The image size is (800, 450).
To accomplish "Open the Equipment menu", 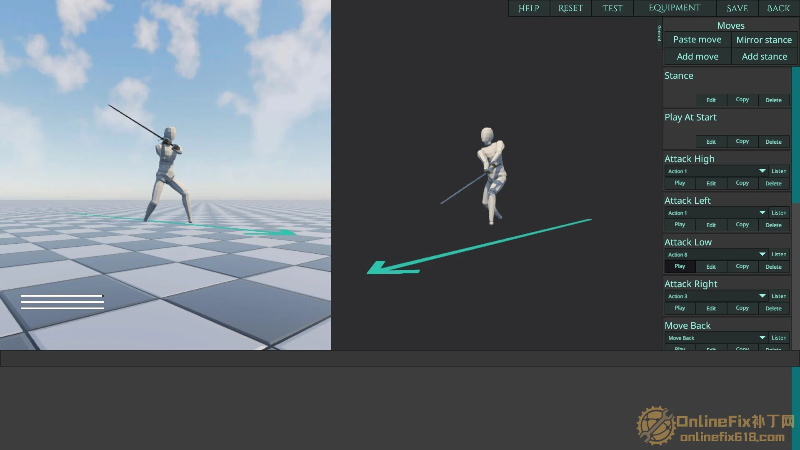I will pyautogui.click(x=675, y=8).
